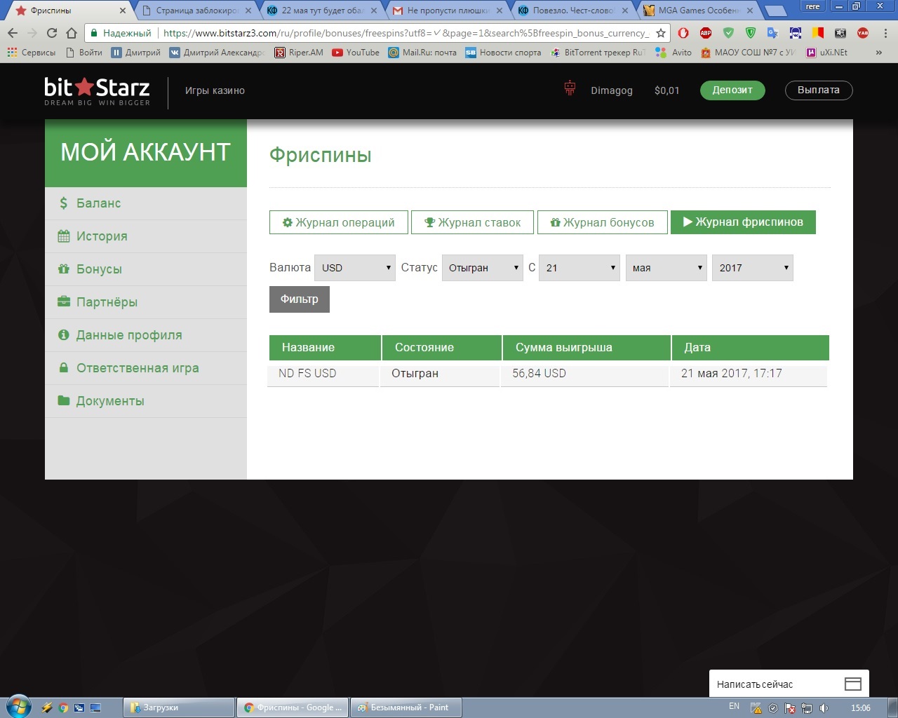Click the EN language indicator in tray
Image resolution: width=898 pixels, height=718 pixels.
(734, 707)
